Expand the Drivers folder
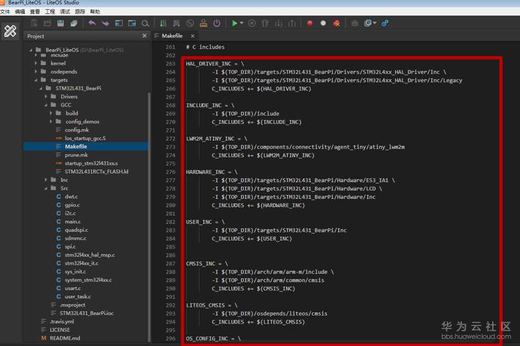Viewport: 520px width, 346px height. (46, 96)
